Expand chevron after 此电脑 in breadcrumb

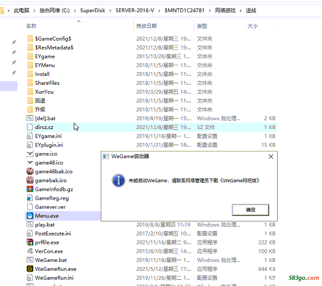(34, 11)
